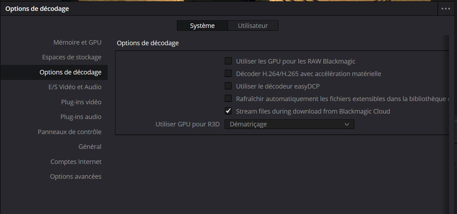Open the Général settings page
The width and height of the screenshot is (457, 214).
[90, 147]
